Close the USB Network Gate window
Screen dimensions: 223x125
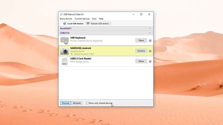[x=149, y=14]
